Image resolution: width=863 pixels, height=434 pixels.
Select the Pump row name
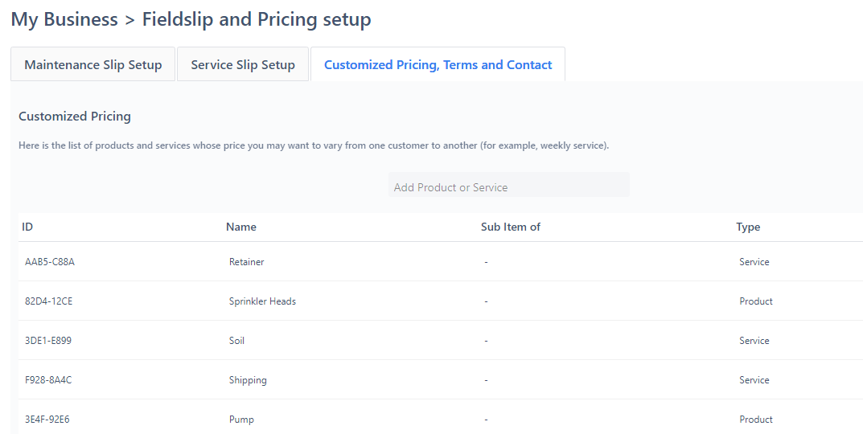coord(241,420)
